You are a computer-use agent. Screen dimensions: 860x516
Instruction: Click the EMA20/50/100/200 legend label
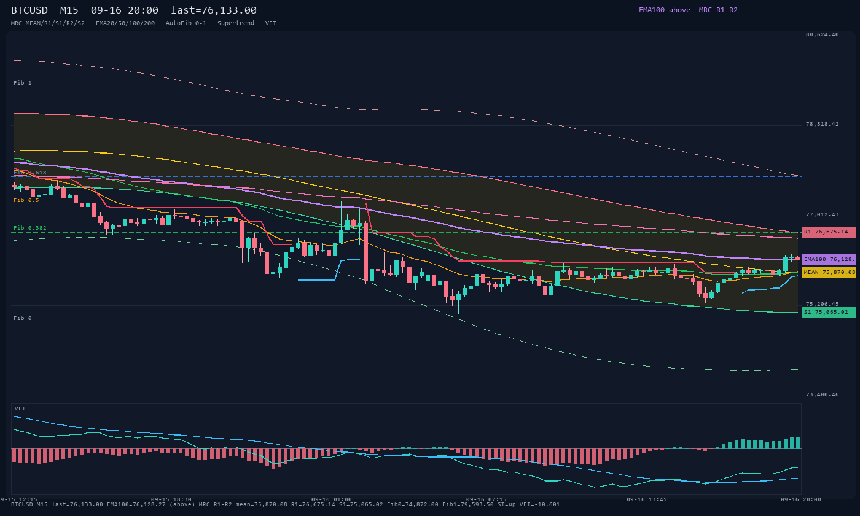pyautogui.click(x=125, y=23)
